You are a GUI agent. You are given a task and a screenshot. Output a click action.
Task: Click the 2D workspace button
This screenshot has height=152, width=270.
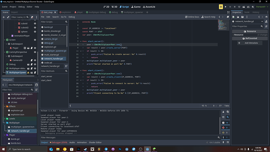click(x=106, y=7)
